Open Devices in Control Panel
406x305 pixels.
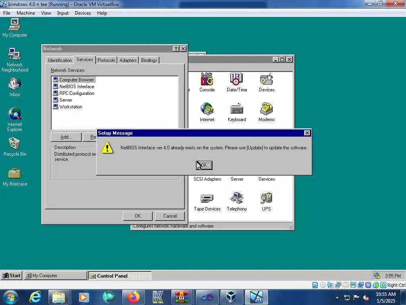266,83
